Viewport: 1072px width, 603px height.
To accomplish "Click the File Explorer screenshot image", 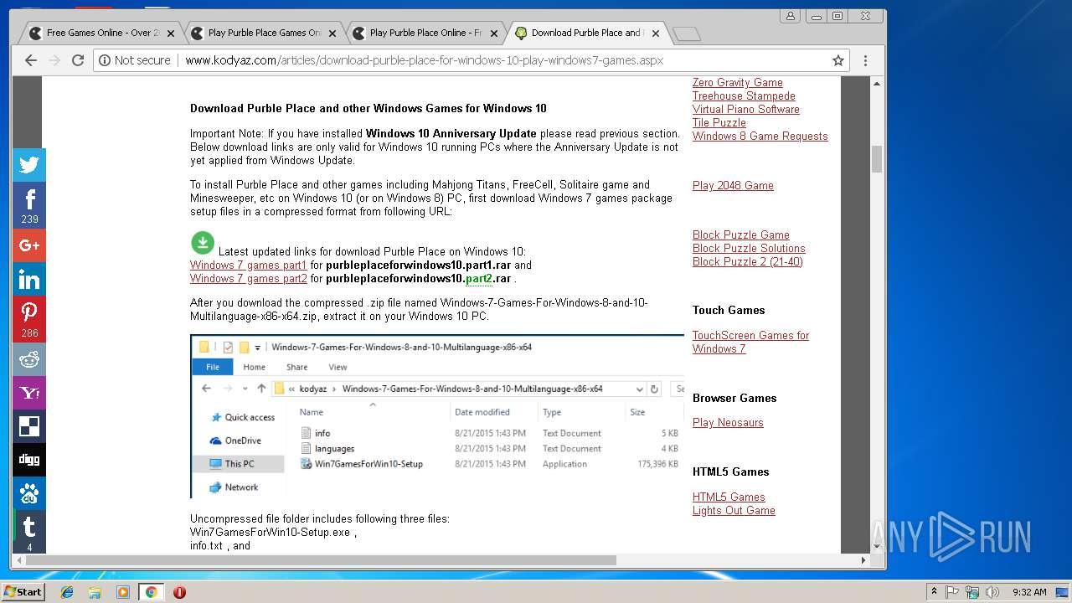I will pyautogui.click(x=437, y=416).
